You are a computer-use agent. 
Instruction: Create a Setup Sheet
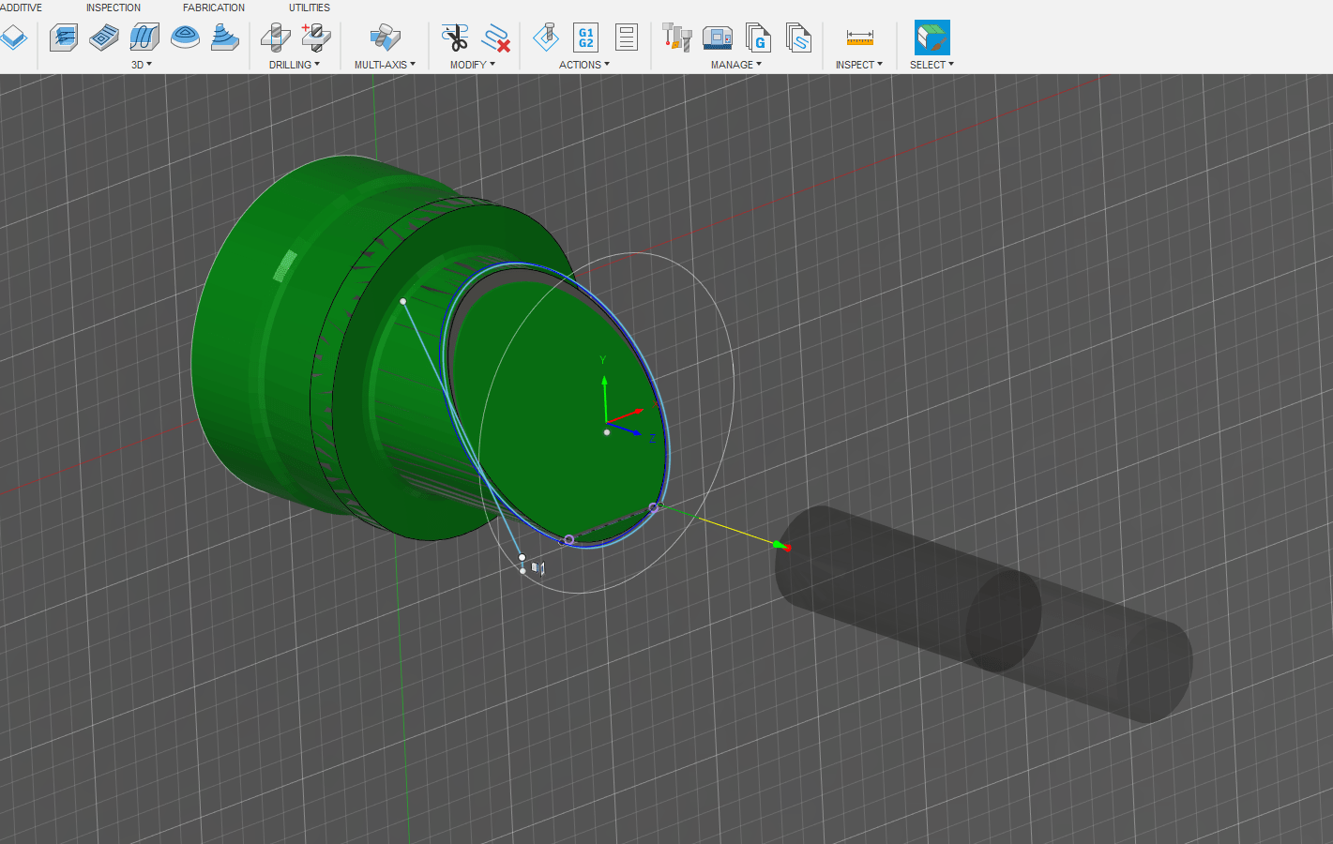[626, 38]
